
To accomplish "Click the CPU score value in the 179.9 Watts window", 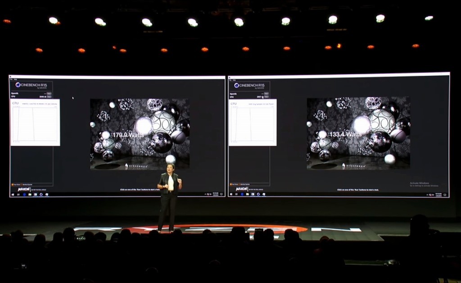I will [x=43, y=97].
